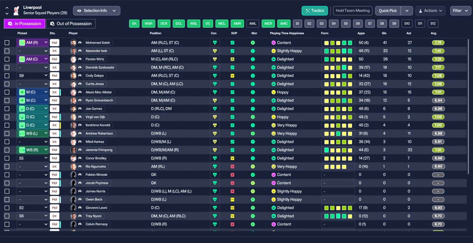Open the Selection Info dropdown
Viewport: 473px width, 243px height.
point(96,11)
